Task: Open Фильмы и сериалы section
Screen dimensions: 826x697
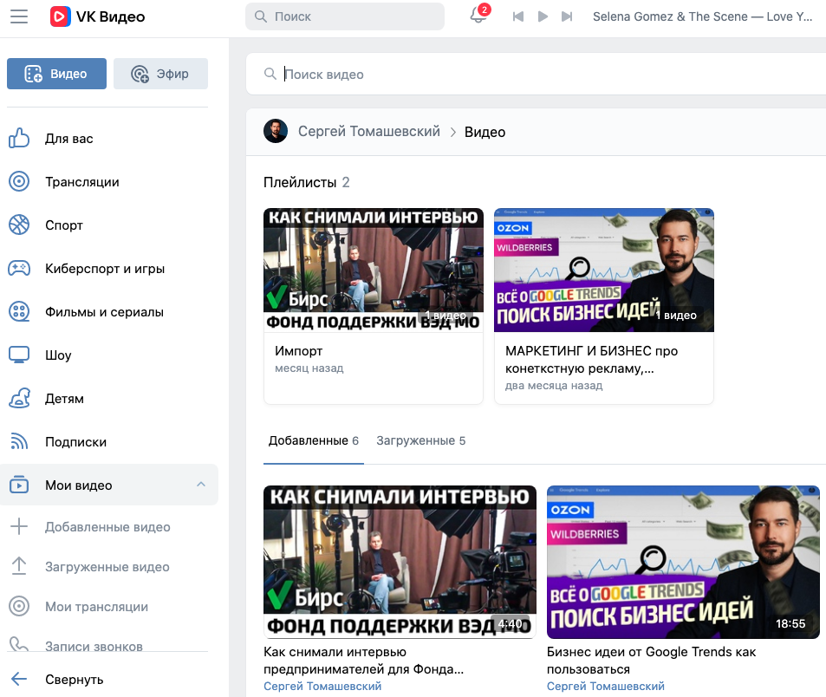Action: [104, 312]
